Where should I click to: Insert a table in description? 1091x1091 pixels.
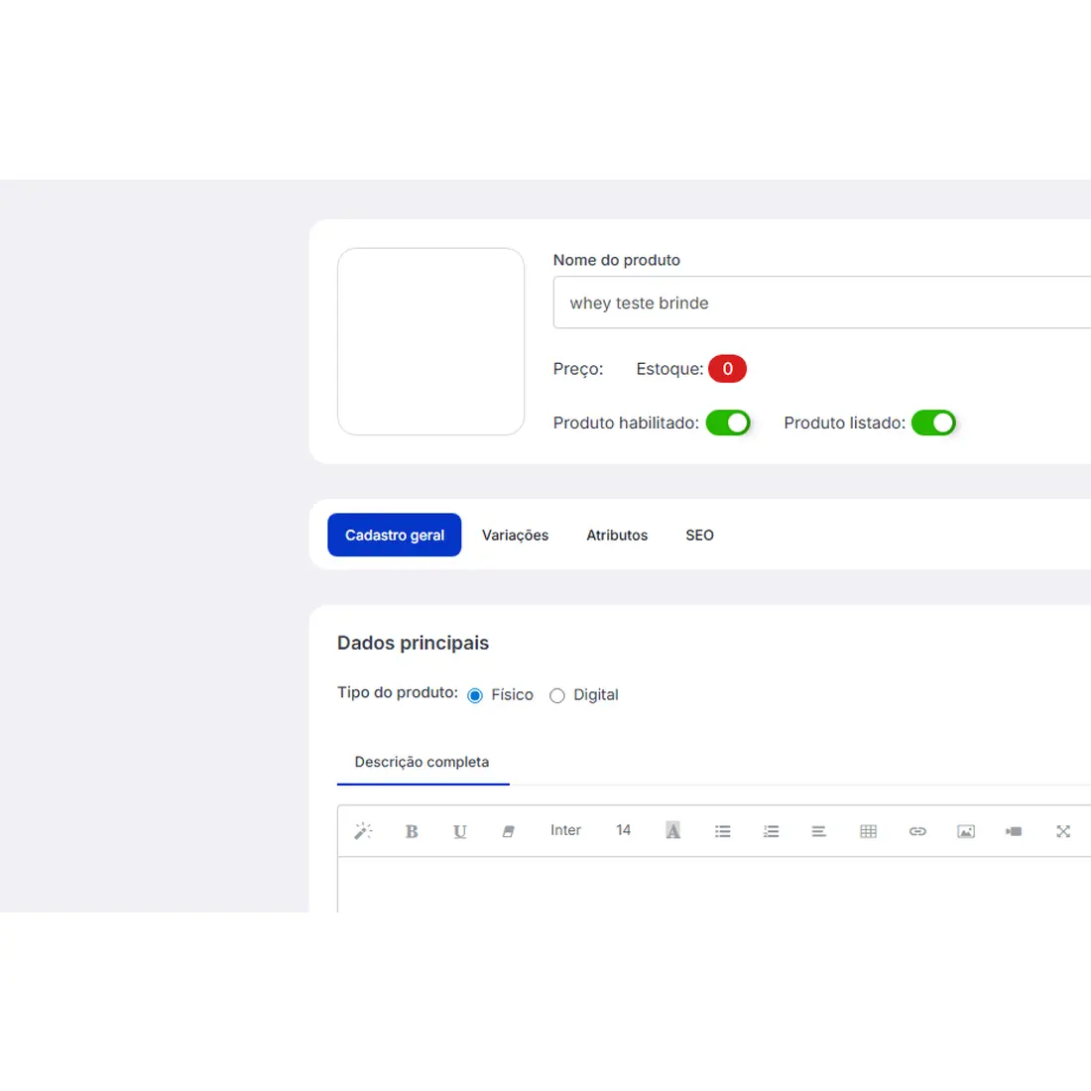[868, 831]
